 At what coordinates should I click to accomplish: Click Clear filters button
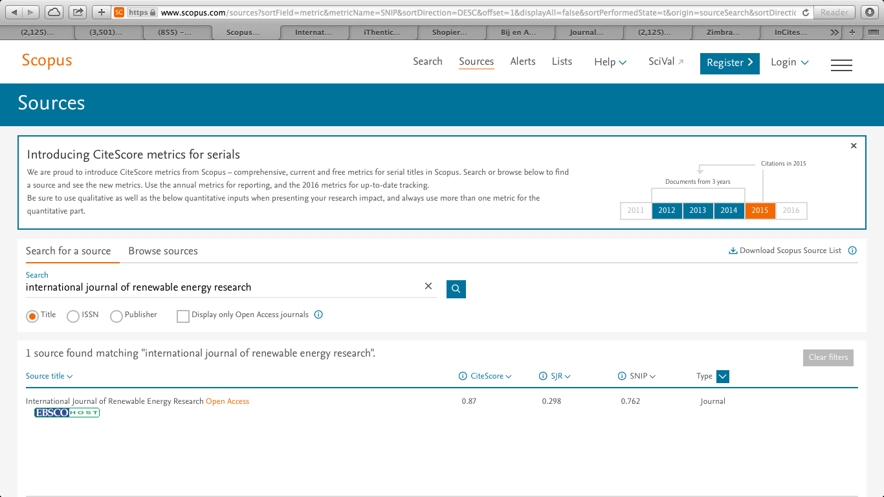[x=828, y=357]
